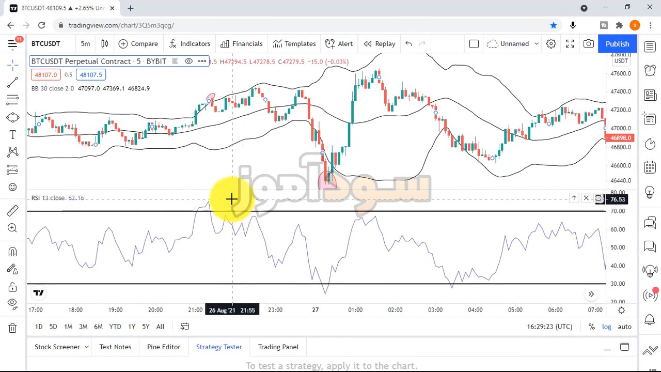Open the emoji icons tool

(x=12, y=187)
